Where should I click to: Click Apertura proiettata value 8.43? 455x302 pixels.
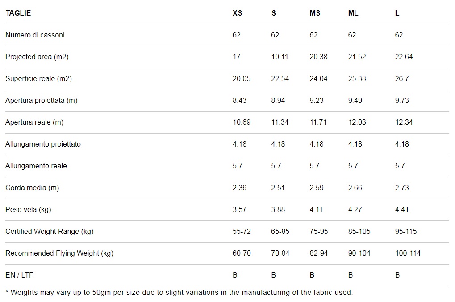coord(239,101)
